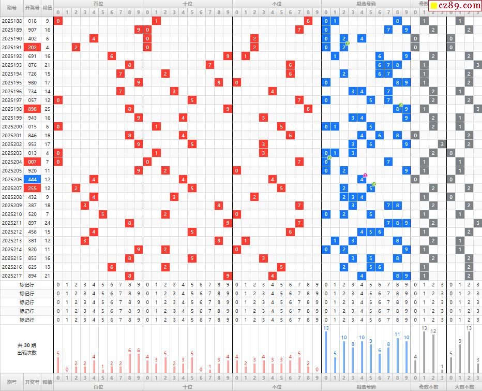Select the draw number 387

[32, 206]
